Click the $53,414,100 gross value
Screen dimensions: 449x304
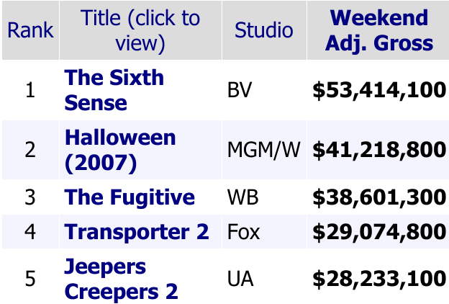pos(379,91)
